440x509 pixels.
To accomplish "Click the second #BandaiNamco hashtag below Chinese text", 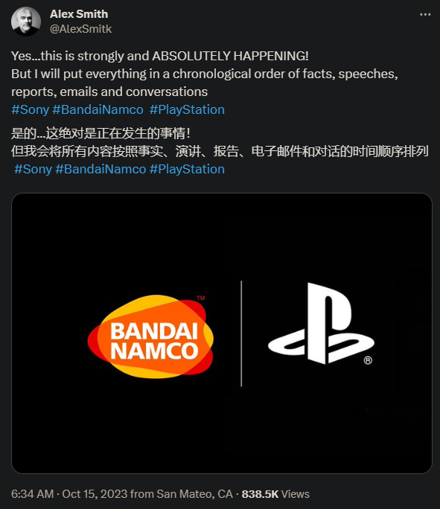I will point(101,169).
